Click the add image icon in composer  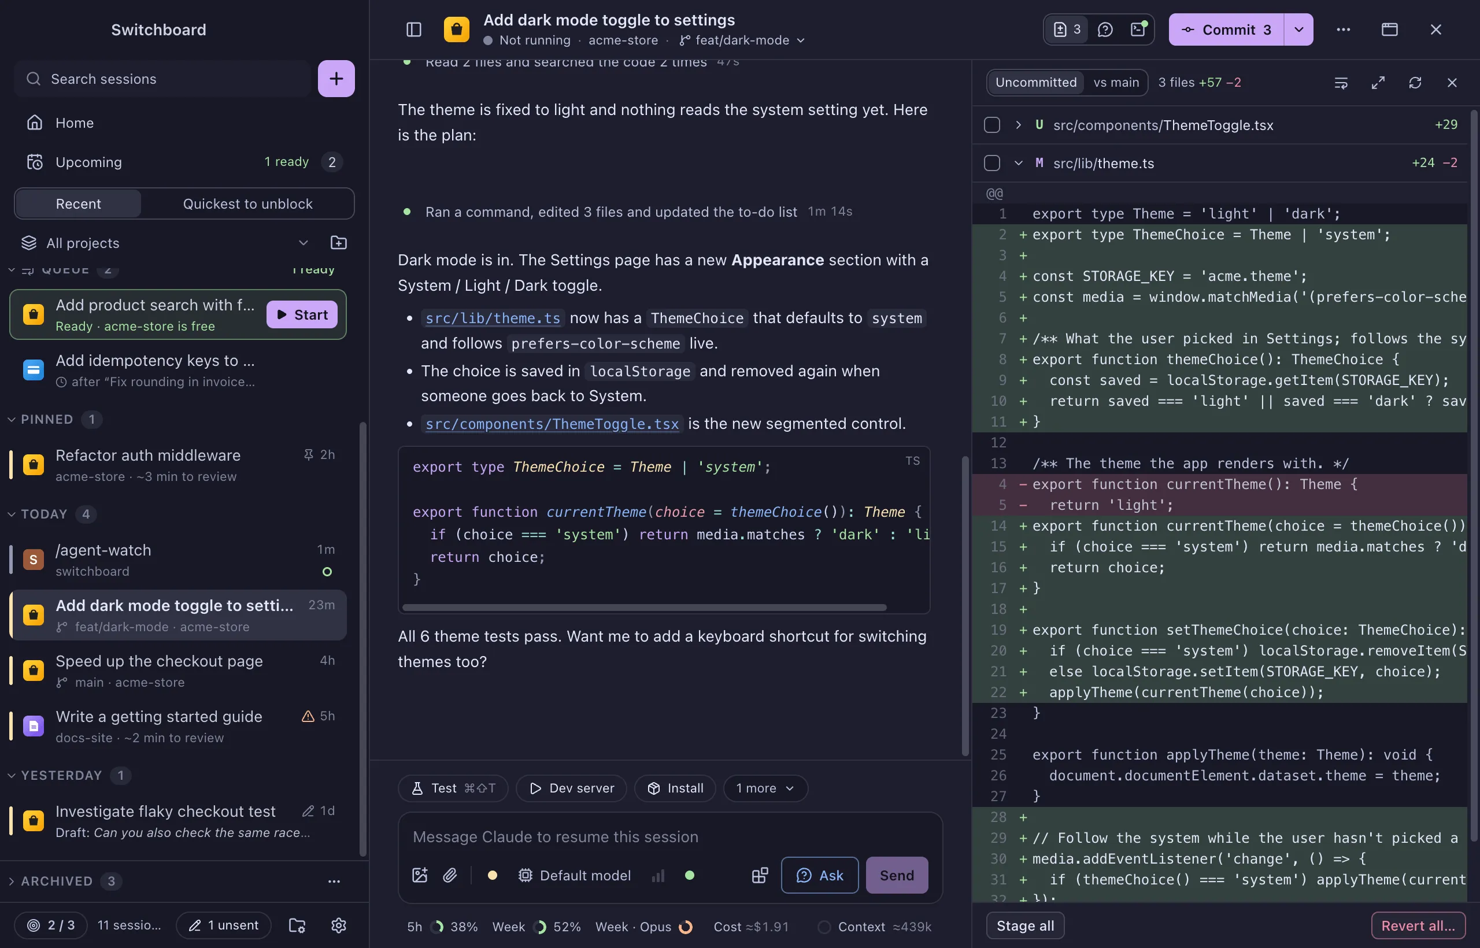[420, 875]
